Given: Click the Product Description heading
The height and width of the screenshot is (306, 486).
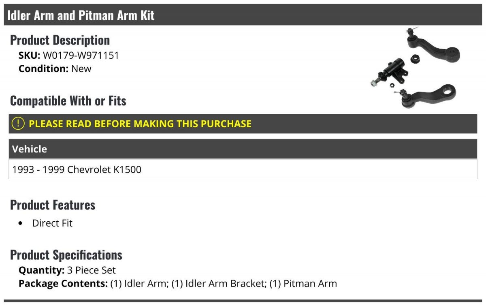Looking at the screenshot, I should pyautogui.click(x=60, y=40).
